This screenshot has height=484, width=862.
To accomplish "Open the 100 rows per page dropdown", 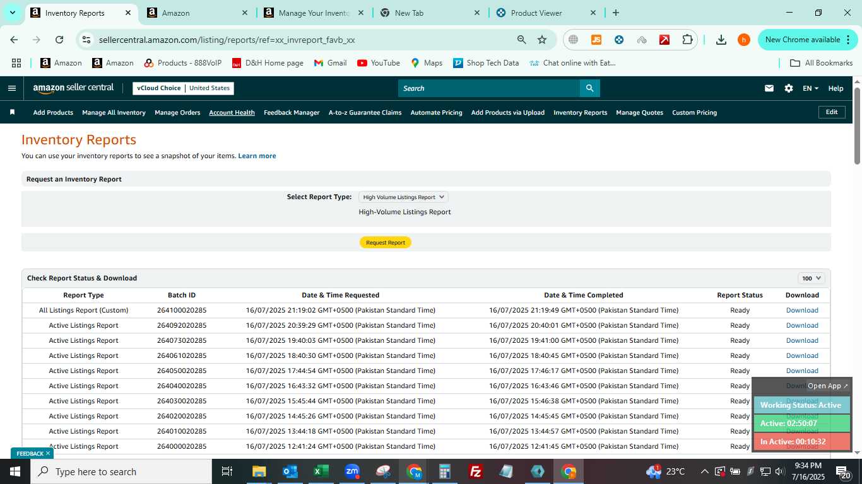I will pos(811,278).
